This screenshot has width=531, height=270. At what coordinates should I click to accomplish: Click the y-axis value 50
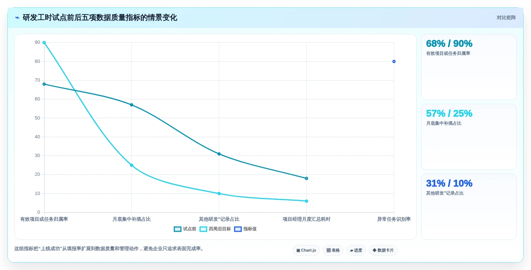(x=38, y=118)
